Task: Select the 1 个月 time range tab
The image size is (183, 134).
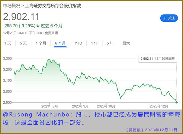Action: [41, 43]
